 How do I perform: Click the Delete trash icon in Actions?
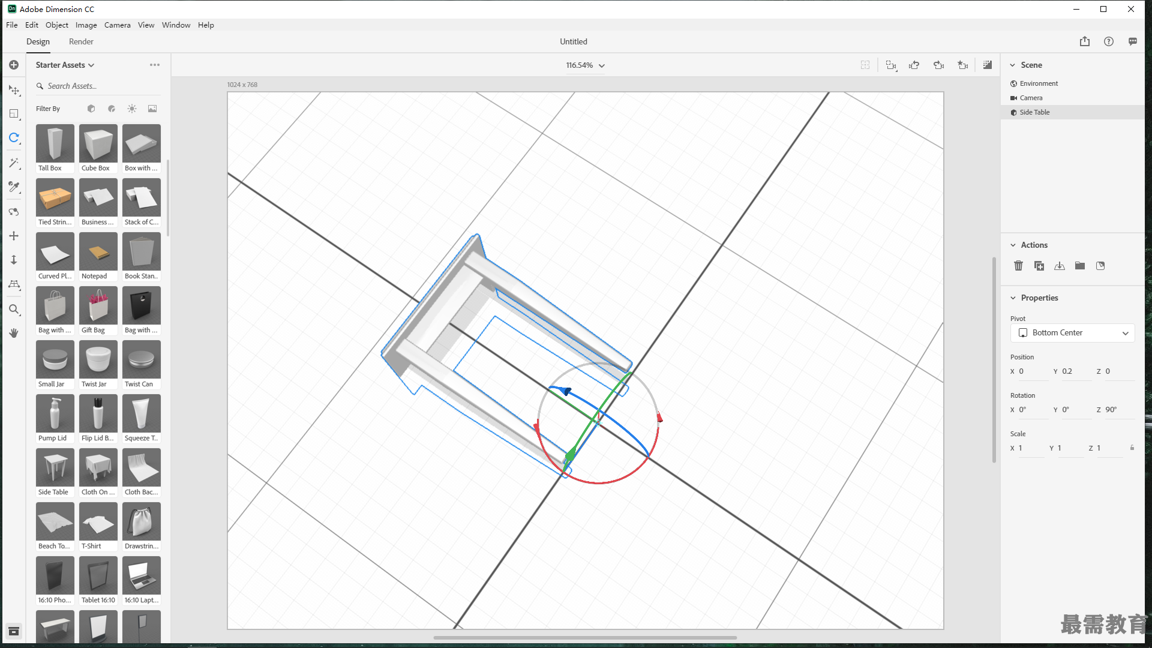[1018, 266]
